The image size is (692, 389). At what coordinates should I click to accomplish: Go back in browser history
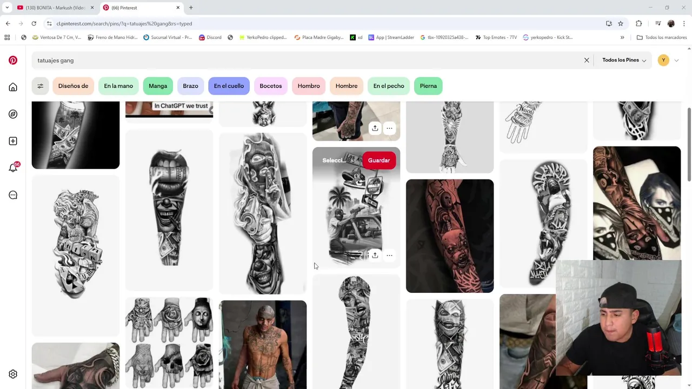[x=8, y=23]
